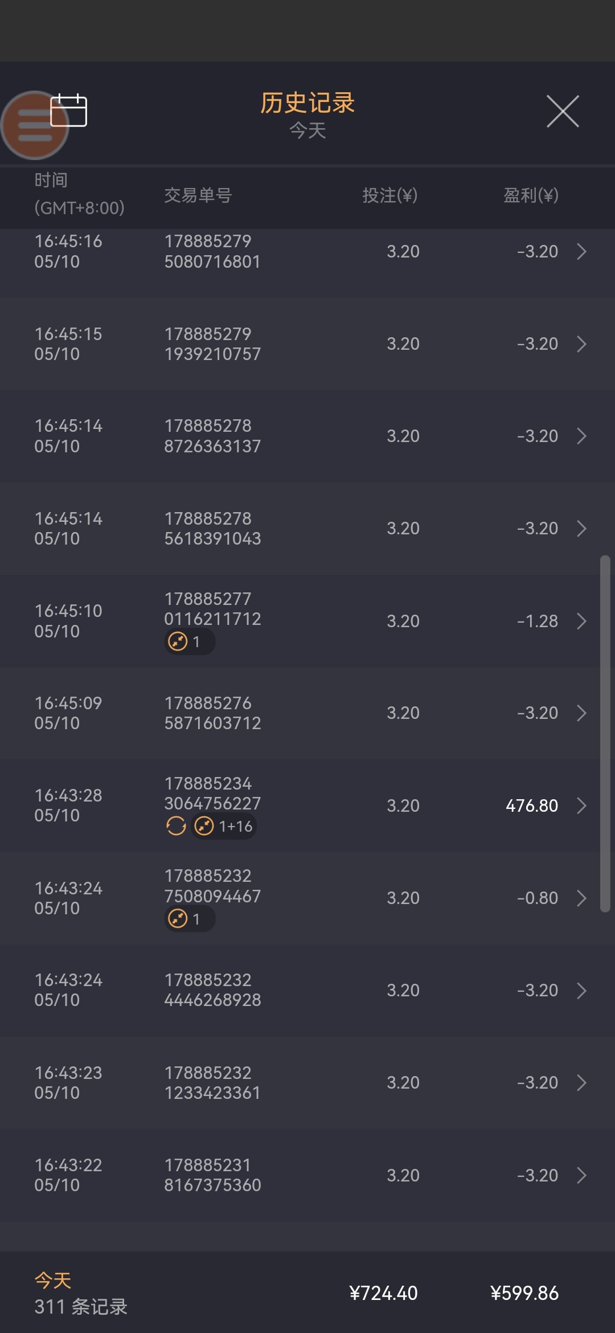Expand details arrow for 476.80 profit row

pos(581,805)
